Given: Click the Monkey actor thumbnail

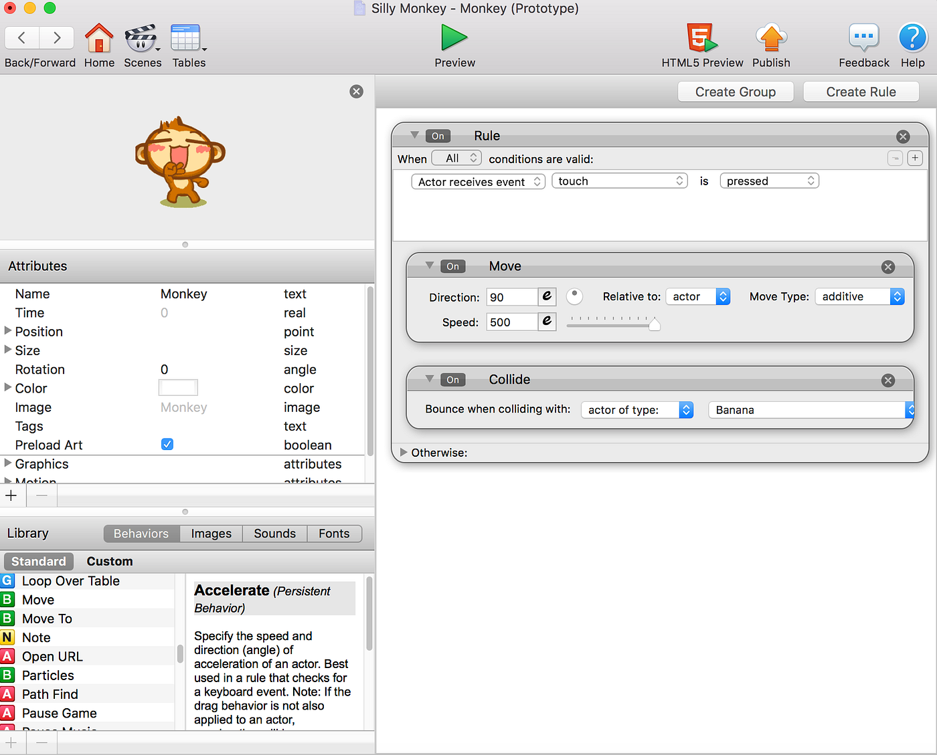Looking at the screenshot, I should (180, 161).
